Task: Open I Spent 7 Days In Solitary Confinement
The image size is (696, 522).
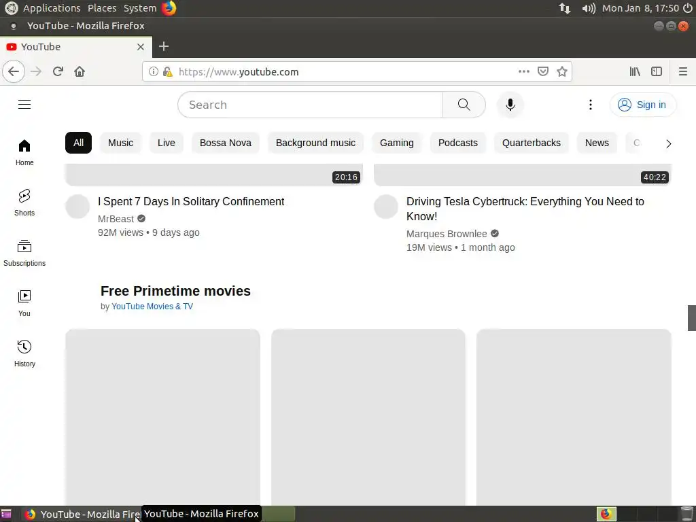Action: click(191, 201)
